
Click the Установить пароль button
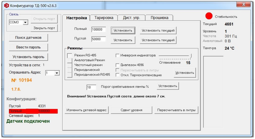coord(28,57)
